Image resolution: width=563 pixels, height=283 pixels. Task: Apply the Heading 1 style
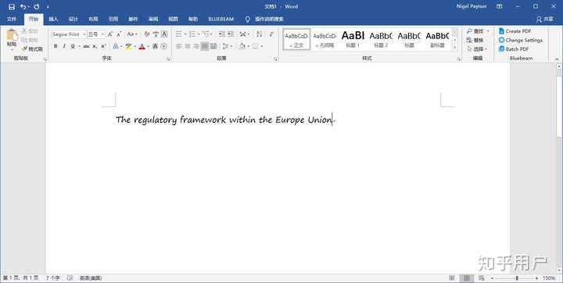tap(353, 39)
